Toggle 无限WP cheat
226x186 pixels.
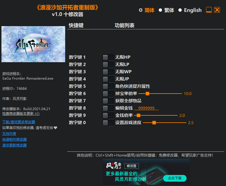pyautogui.click(x=108, y=72)
